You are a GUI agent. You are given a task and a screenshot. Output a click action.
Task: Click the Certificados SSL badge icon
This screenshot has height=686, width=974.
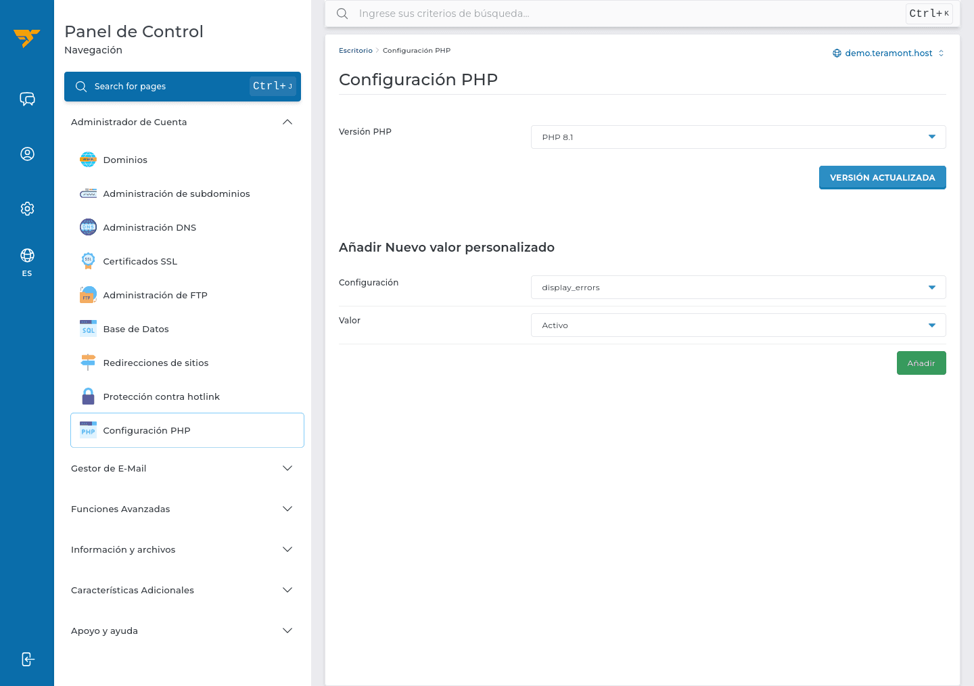coord(88,261)
